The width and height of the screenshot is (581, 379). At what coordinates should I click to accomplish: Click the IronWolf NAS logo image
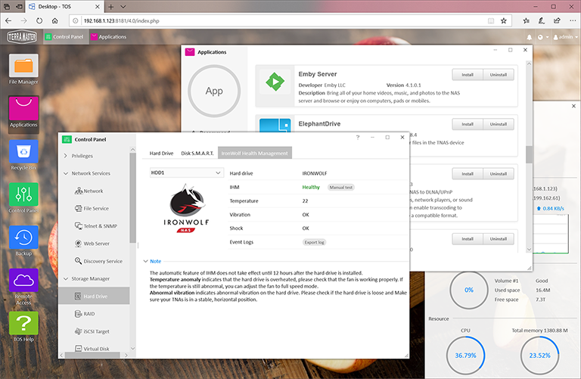click(186, 209)
